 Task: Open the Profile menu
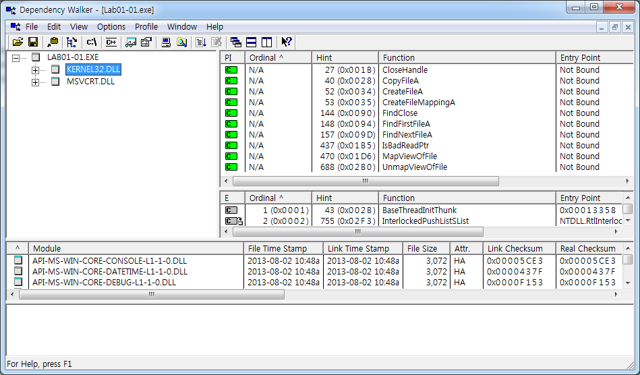[x=146, y=27]
